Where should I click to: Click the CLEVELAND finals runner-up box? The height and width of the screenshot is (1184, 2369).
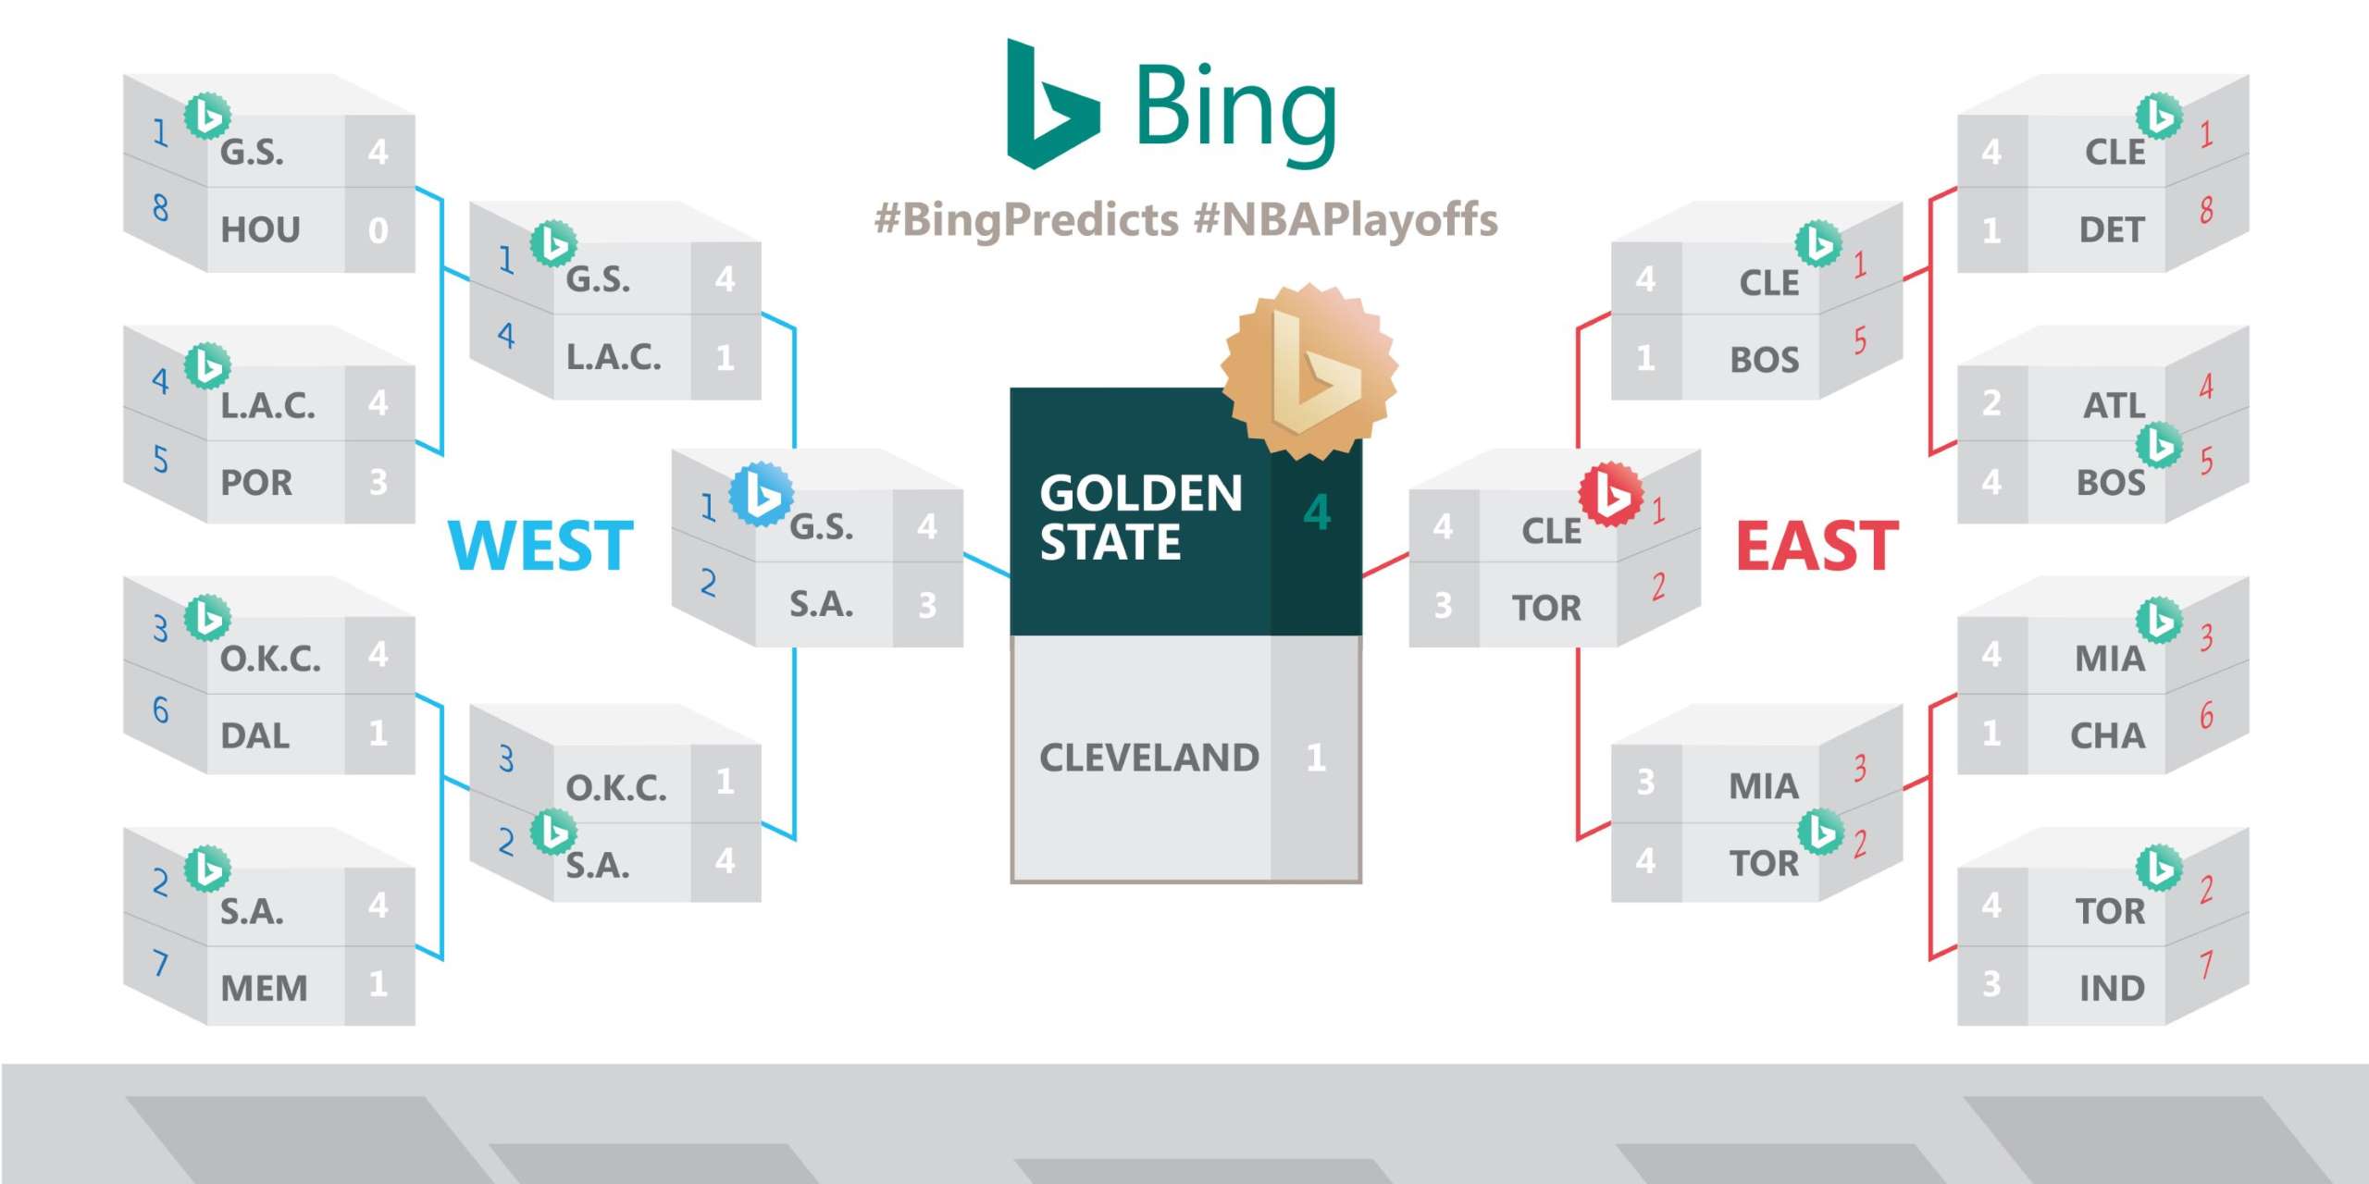click(1185, 758)
